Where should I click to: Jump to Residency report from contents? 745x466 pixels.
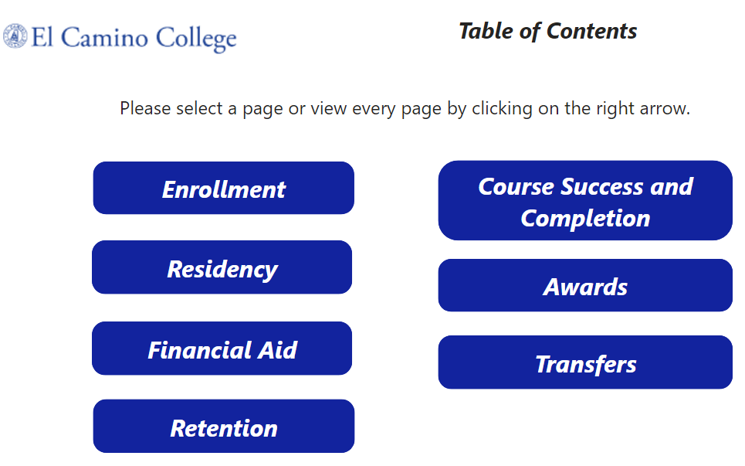point(222,267)
